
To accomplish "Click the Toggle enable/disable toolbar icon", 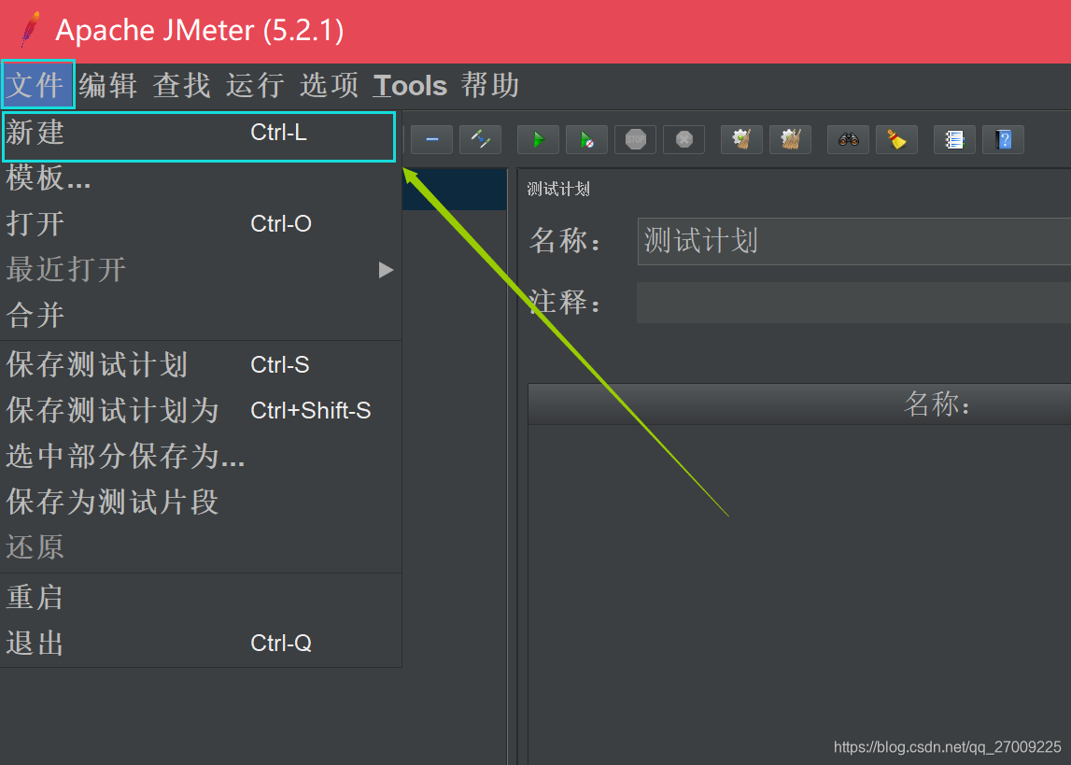I will [480, 139].
